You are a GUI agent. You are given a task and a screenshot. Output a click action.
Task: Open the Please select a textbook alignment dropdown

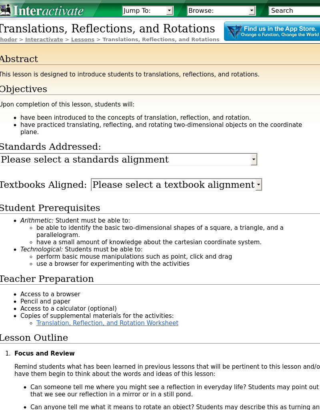point(174,185)
